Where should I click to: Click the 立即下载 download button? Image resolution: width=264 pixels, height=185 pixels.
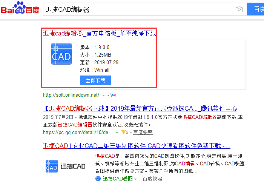[95, 80]
